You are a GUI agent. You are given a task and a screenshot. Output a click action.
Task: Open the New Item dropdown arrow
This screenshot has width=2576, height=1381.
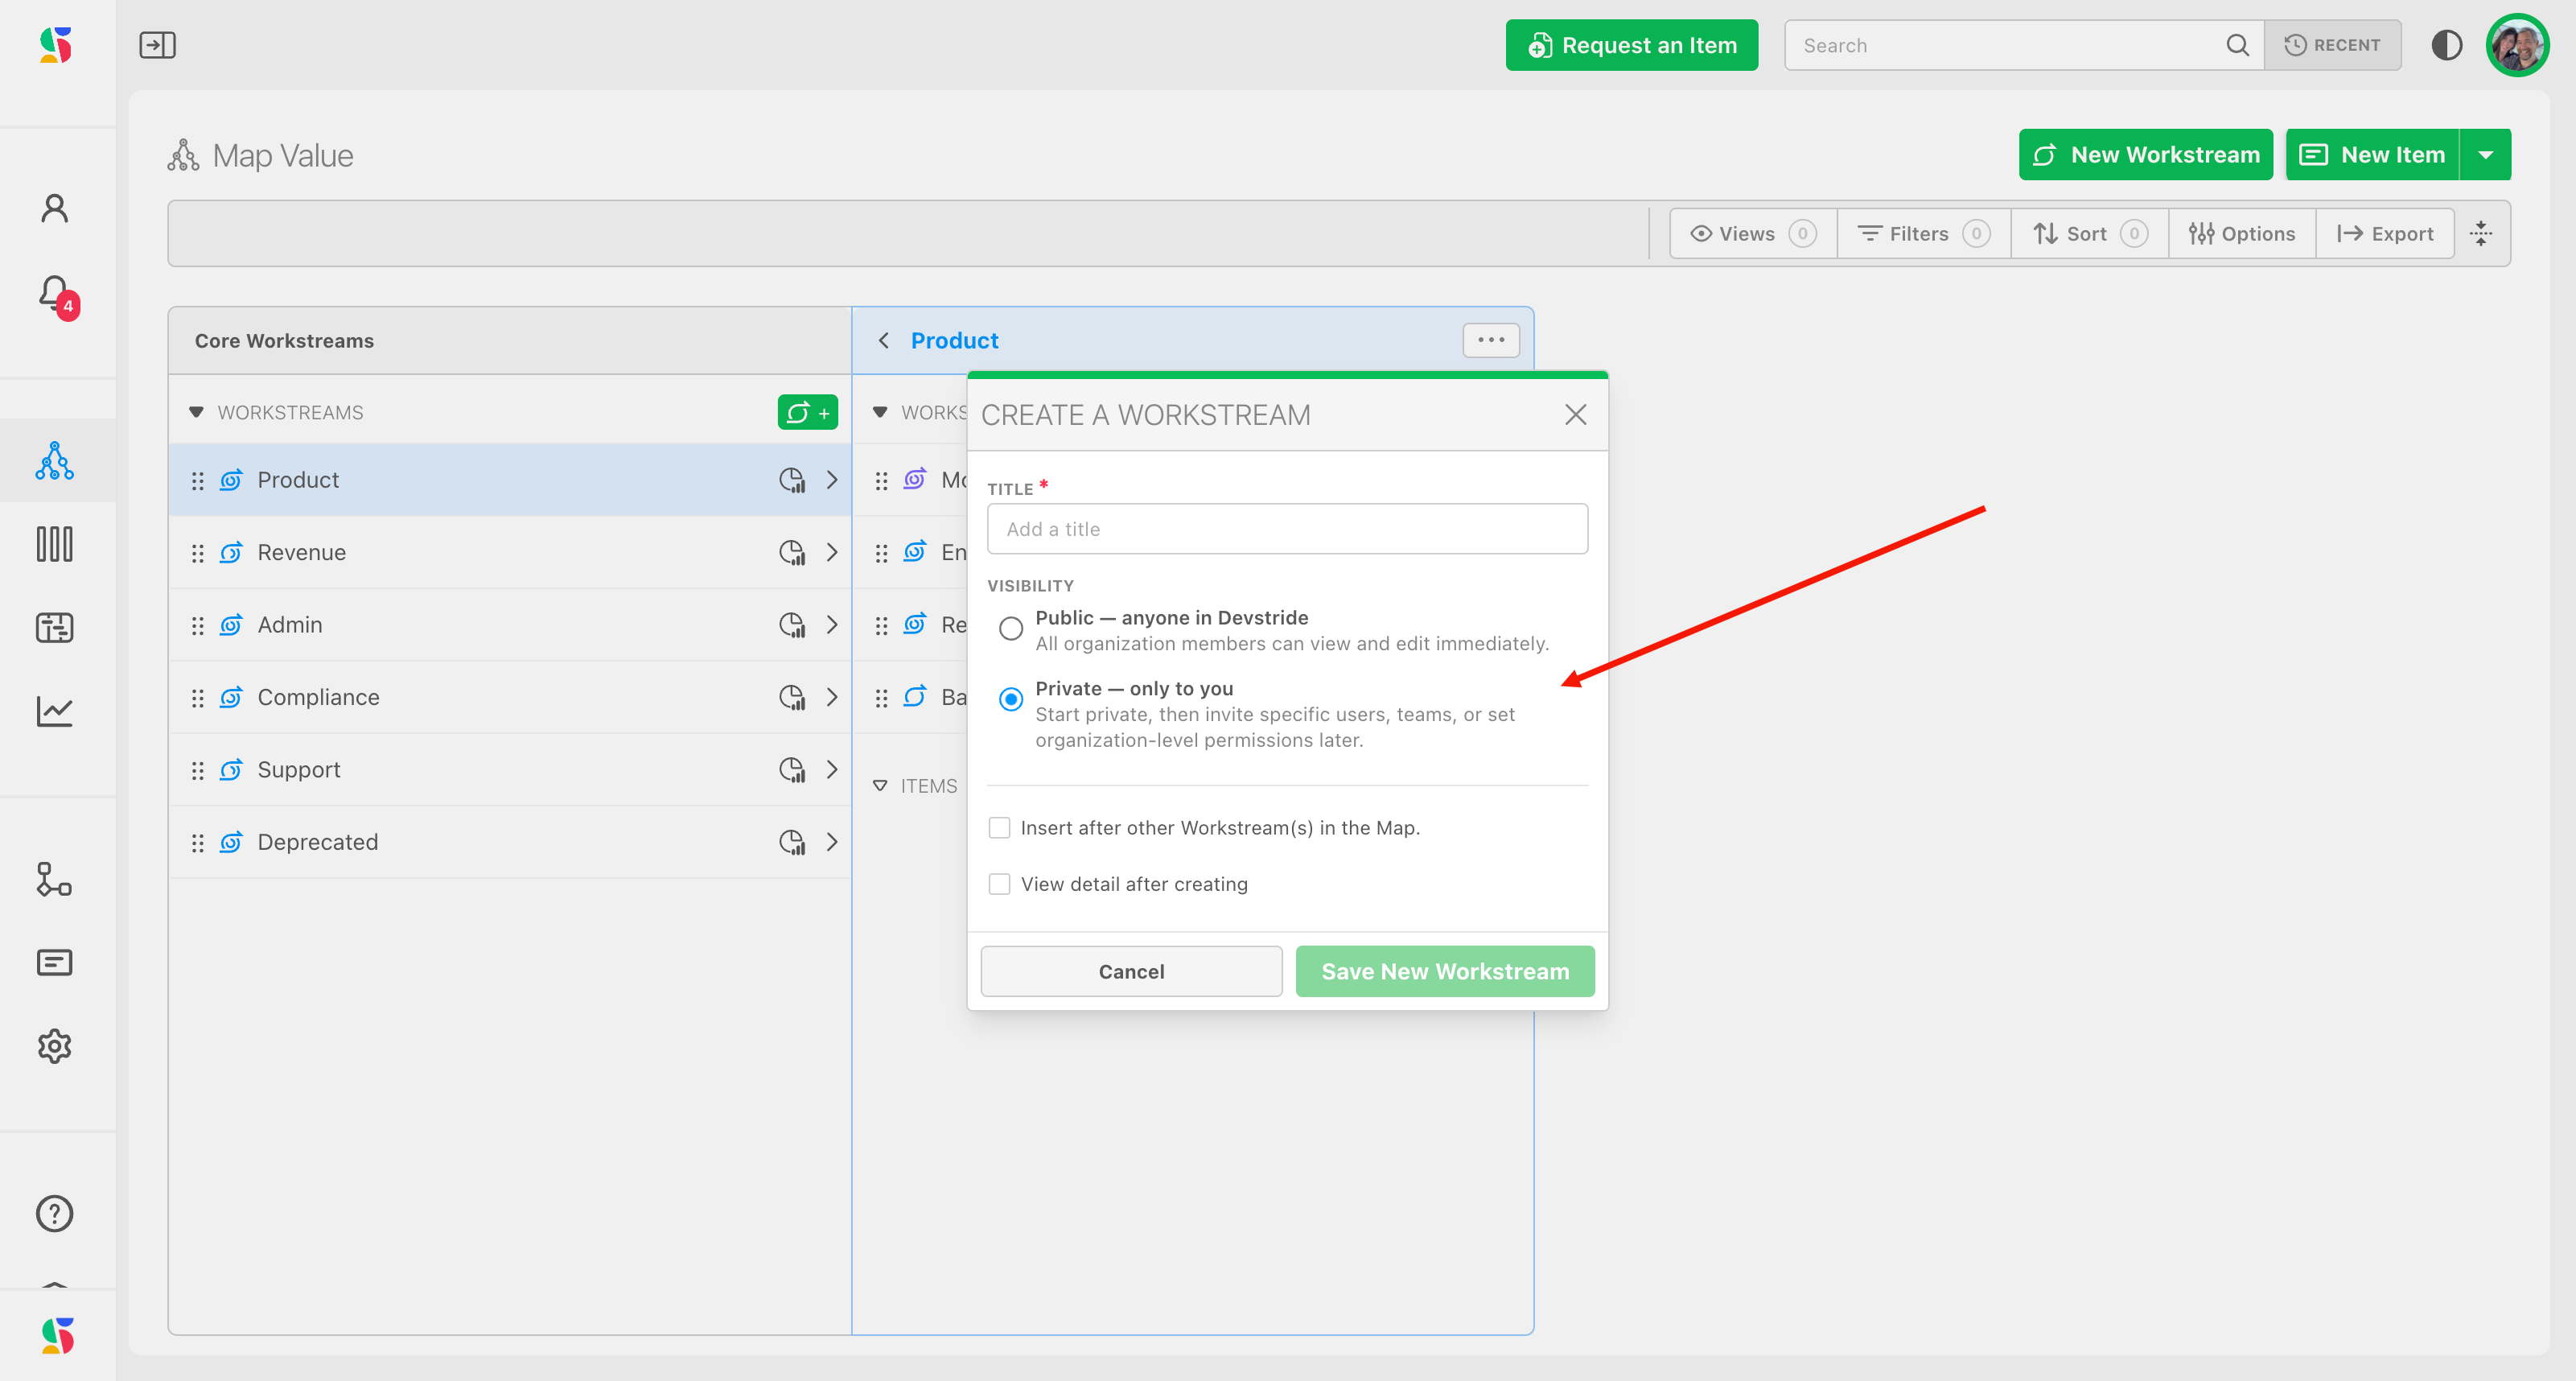2485,155
